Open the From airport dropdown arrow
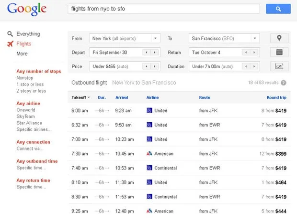 [155, 38]
